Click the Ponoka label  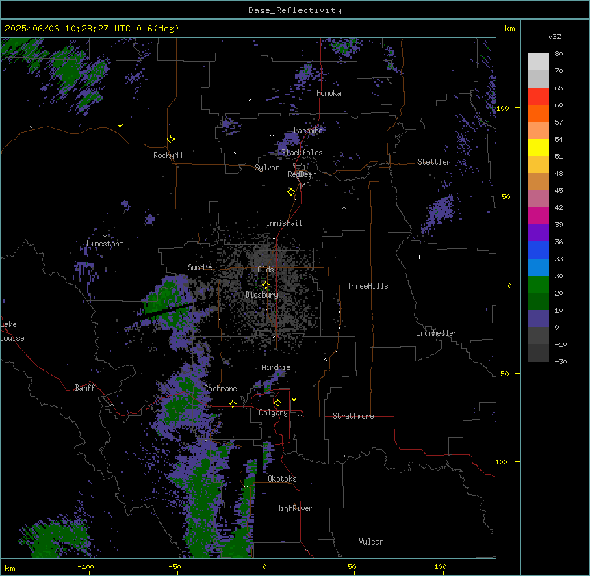pyautogui.click(x=329, y=93)
